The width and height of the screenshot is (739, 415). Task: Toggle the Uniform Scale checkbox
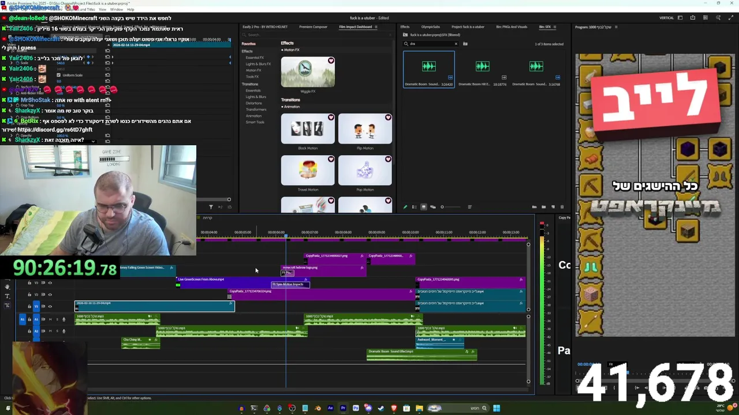pyautogui.click(x=58, y=75)
